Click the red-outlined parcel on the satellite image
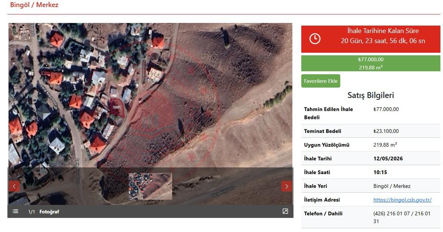Viewport: 443px width, 232px height. [x=117, y=109]
